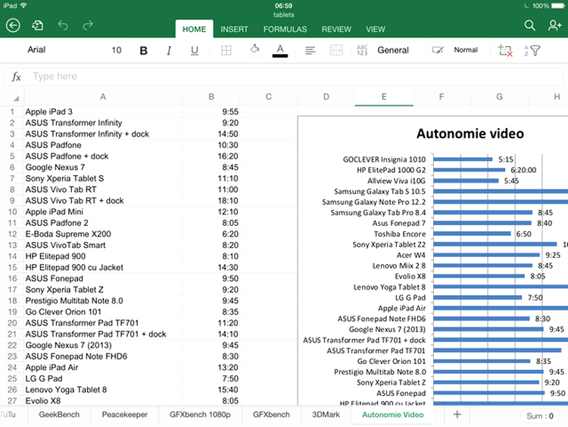
Task: Select column E header
Action: [x=384, y=97]
